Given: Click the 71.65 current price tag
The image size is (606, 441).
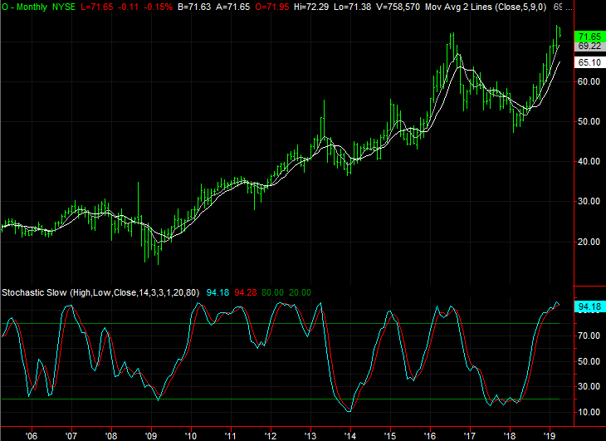Looking at the screenshot, I should (x=589, y=37).
